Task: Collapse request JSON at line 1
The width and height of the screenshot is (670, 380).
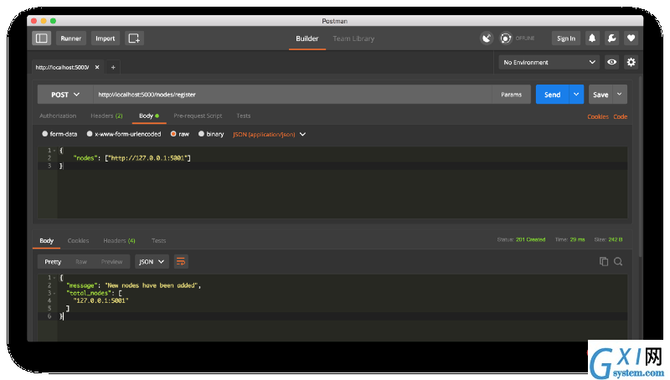Action: [54, 151]
